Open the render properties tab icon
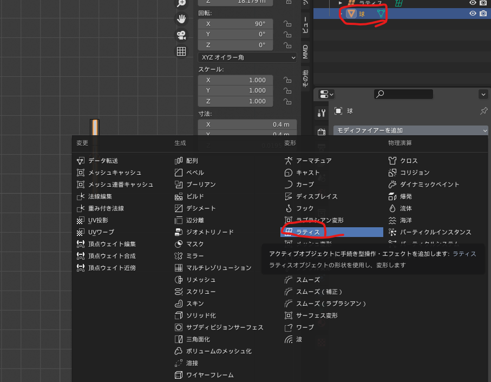Viewport: 491px width, 382px height. (321, 132)
